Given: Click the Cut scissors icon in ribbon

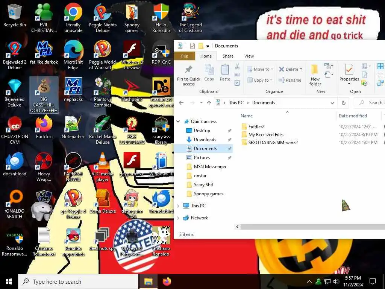Looking at the screenshot, I should click(237, 66).
